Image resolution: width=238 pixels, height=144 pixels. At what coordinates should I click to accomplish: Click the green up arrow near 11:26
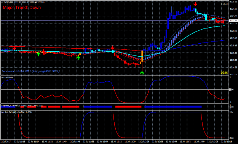[x=38, y=54]
